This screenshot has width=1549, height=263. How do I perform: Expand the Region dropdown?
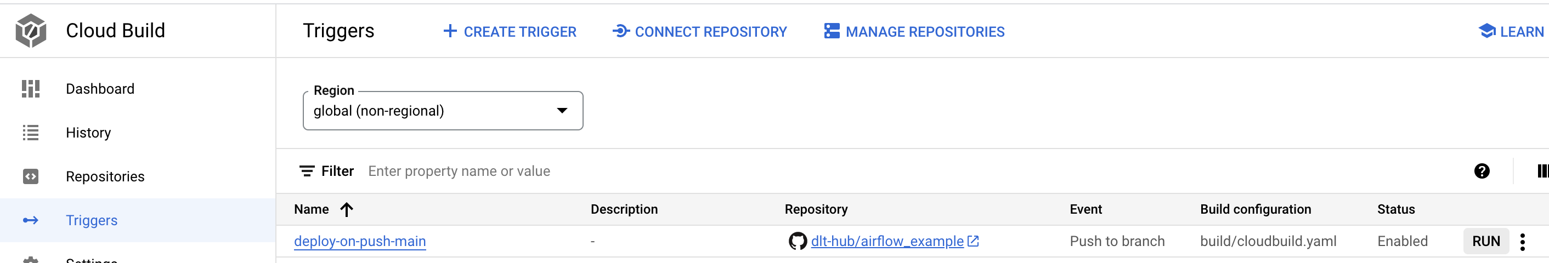[x=443, y=111]
